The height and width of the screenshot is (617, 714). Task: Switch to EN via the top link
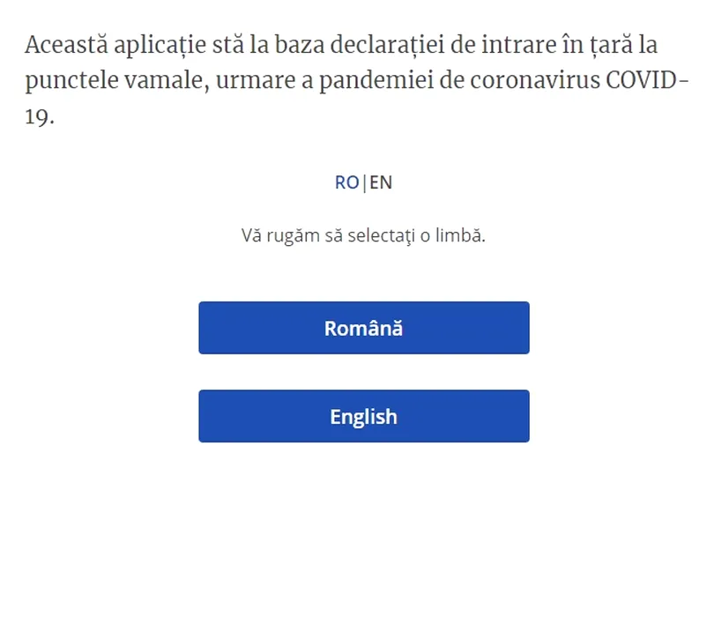click(381, 182)
